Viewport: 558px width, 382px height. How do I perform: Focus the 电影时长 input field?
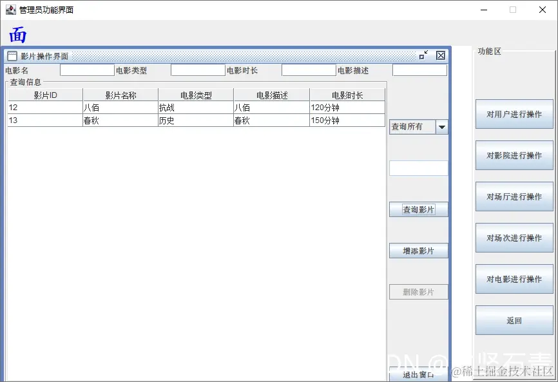[x=309, y=70]
